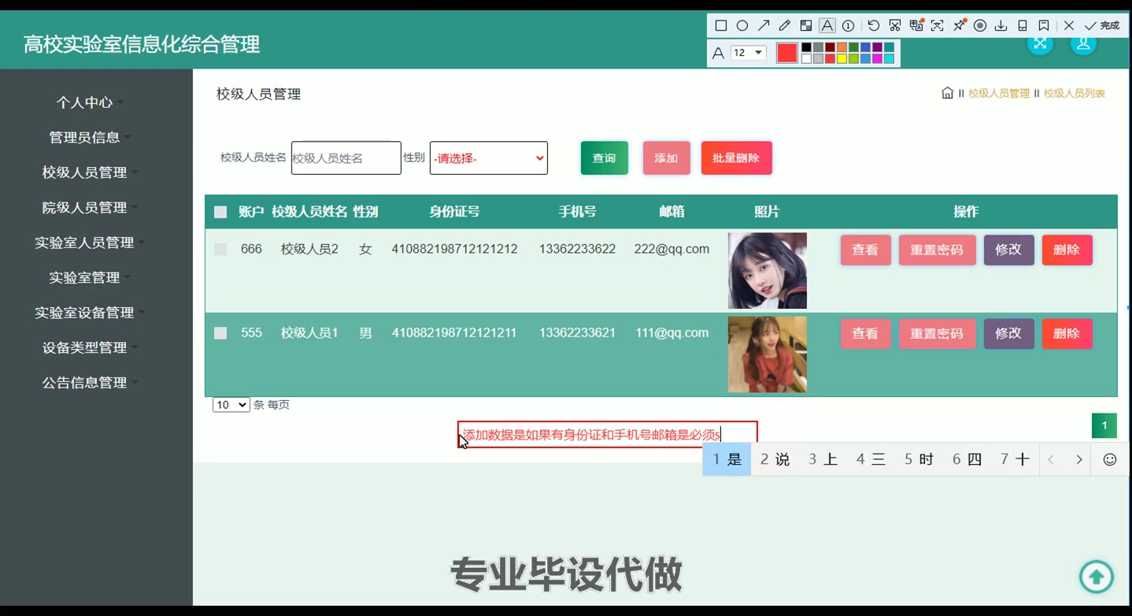Open the font size 12 dropdown
This screenshot has width=1132, height=616.
tap(748, 53)
